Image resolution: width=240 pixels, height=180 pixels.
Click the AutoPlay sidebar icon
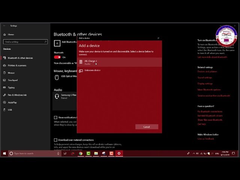(x=4, y=102)
